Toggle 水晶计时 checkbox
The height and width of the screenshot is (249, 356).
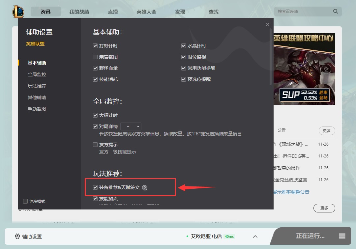tap(184, 46)
